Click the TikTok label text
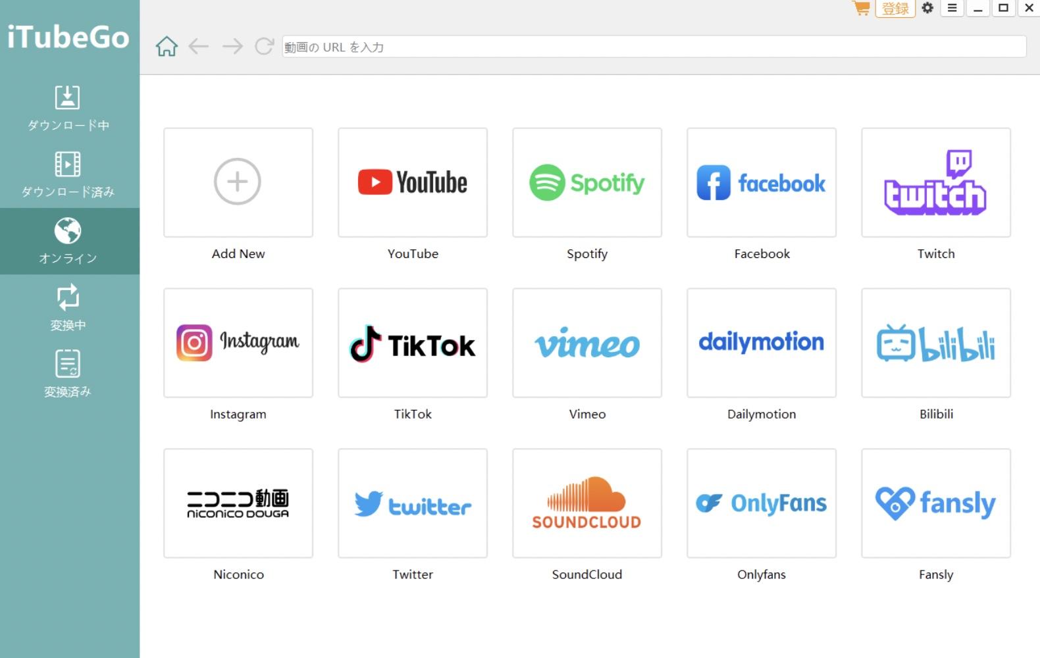 click(413, 415)
